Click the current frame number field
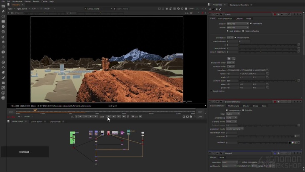 point(102,116)
